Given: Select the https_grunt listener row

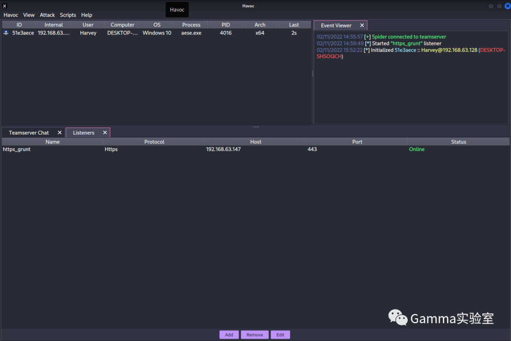Looking at the screenshot, I should pyautogui.click(x=255, y=149).
